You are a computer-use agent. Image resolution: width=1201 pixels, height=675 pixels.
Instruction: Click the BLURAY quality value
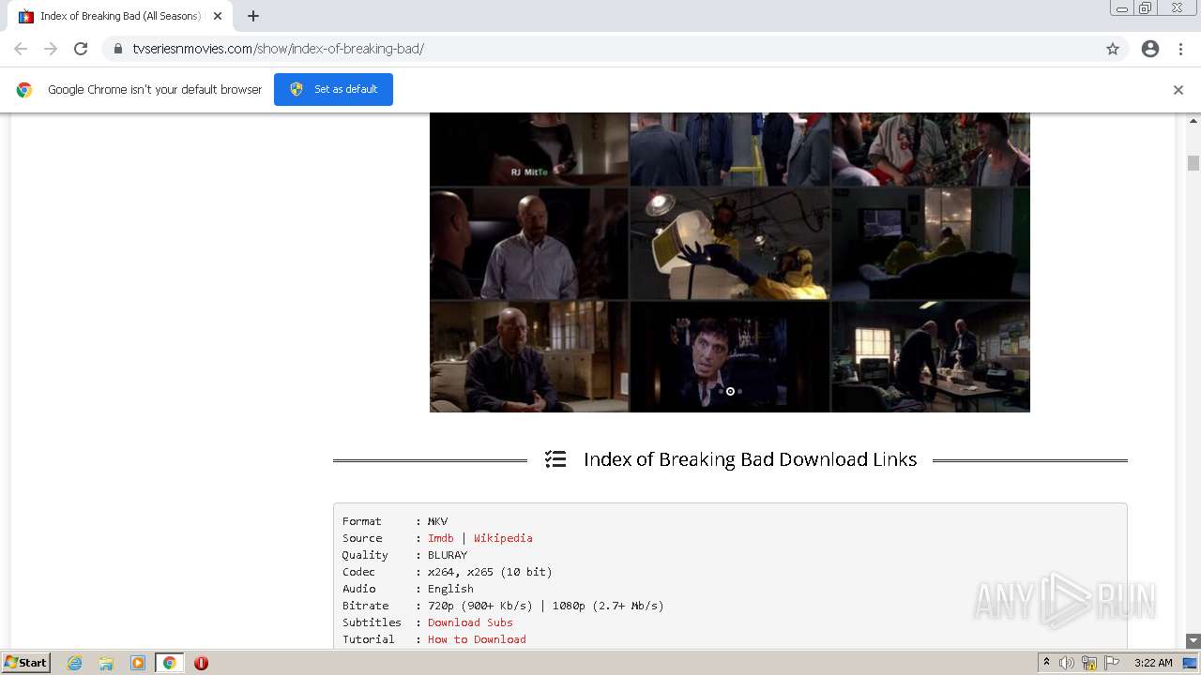448,555
